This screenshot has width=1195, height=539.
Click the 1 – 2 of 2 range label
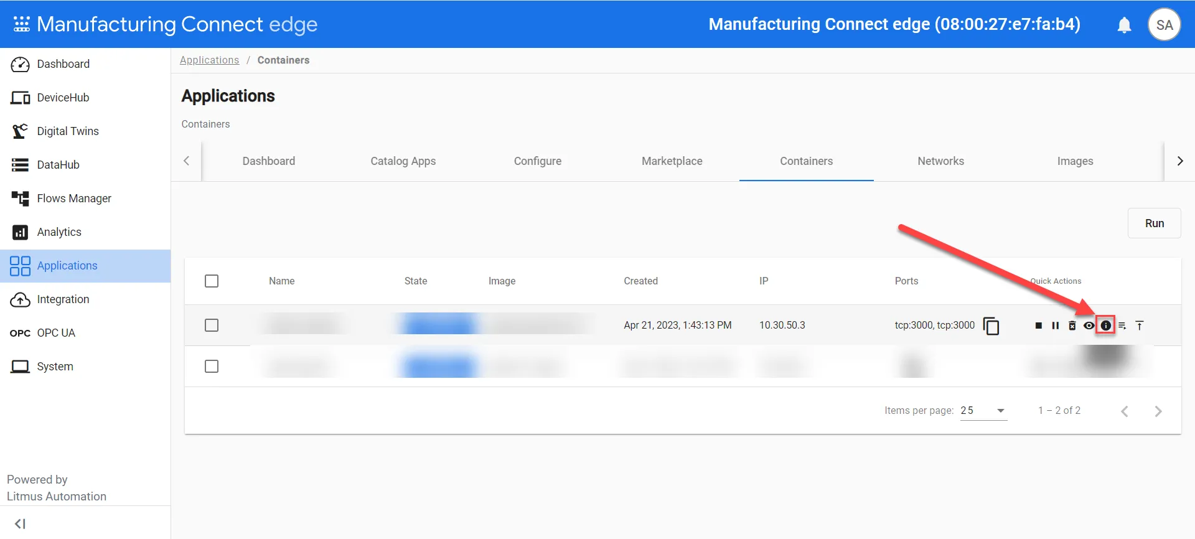click(1059, 411)
